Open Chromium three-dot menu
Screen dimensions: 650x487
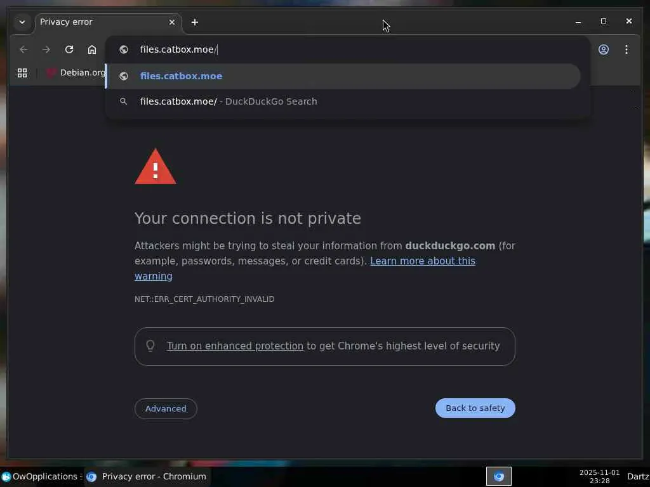(627, 49)
